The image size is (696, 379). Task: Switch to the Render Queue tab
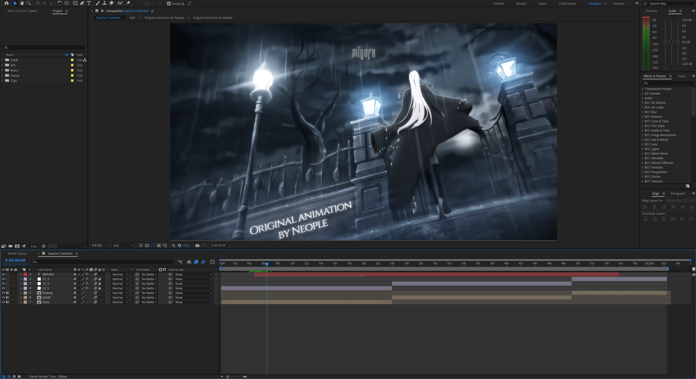(x=17, y=254)
